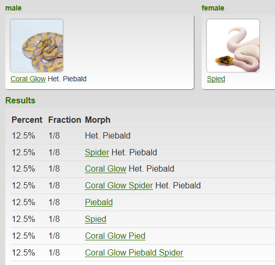Follow the Spied link under female
The width and height of the screenshot is (275, 265).
(216, 79)
